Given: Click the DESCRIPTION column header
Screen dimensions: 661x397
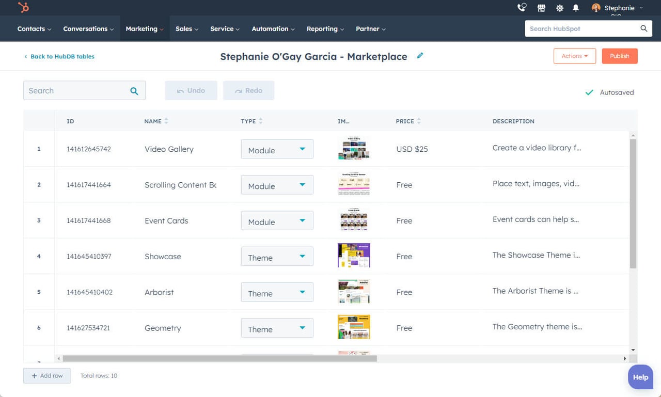Looking at the screenshot, I should 513,121.
